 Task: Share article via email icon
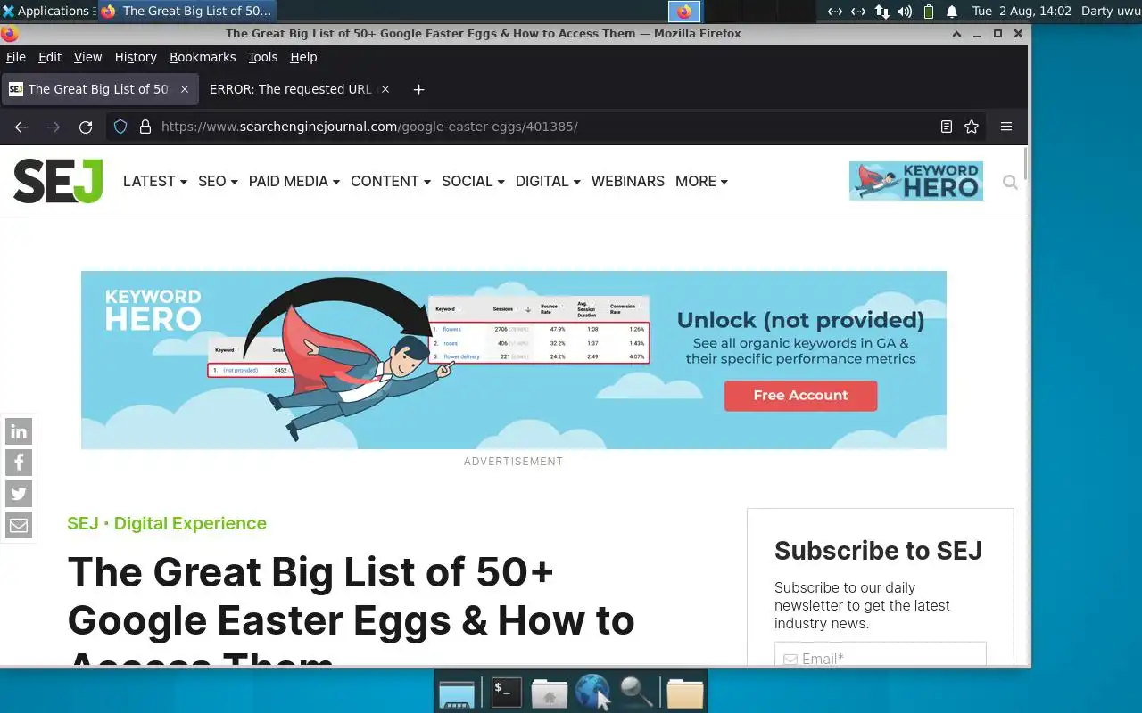19,525
